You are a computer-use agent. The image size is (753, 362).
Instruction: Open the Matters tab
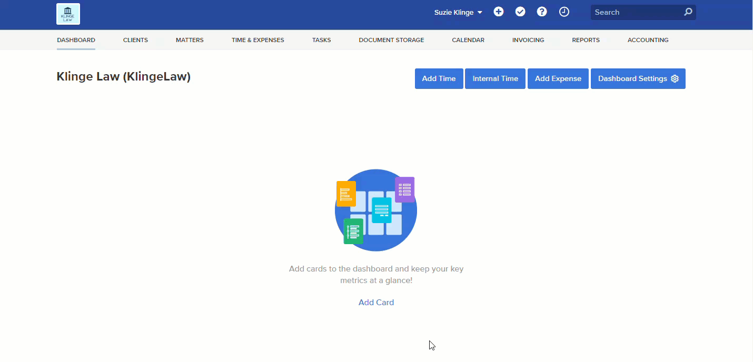tap(190, 40)
